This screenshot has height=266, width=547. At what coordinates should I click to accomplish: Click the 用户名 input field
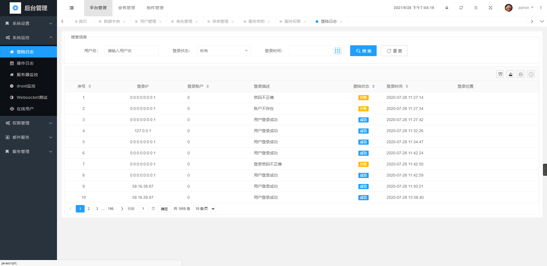[x=132, y=51]
